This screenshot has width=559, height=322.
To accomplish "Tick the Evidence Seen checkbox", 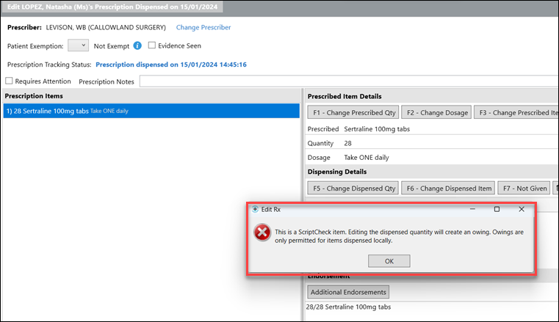I will point(152,45).
